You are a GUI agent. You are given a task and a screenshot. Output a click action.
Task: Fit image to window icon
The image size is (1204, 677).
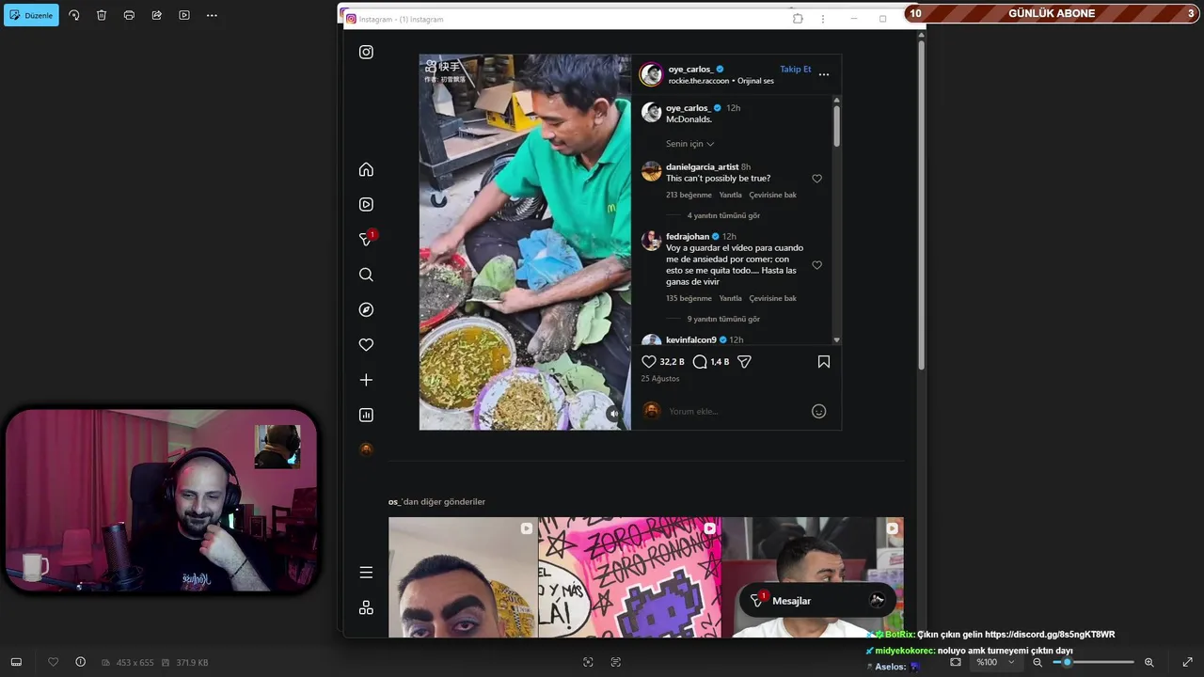(x=956, y=662)
